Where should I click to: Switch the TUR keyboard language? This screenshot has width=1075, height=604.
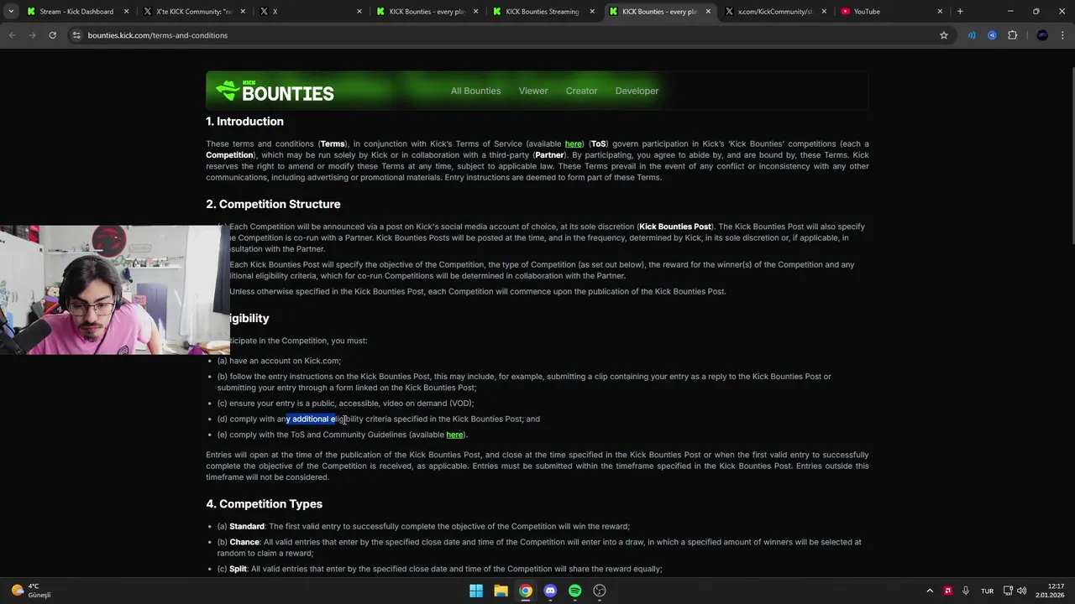click(x=987, y=591)
